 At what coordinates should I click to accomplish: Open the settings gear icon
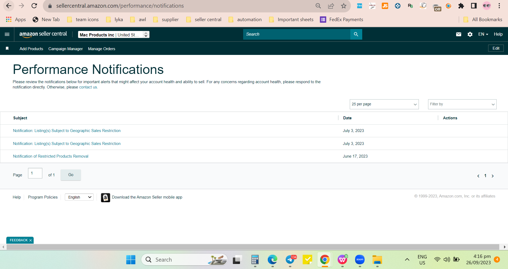pyautogui.click(x=470, y=34)
